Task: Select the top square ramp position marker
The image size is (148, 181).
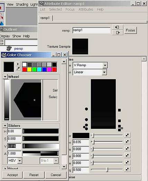Action: point(119,110)
